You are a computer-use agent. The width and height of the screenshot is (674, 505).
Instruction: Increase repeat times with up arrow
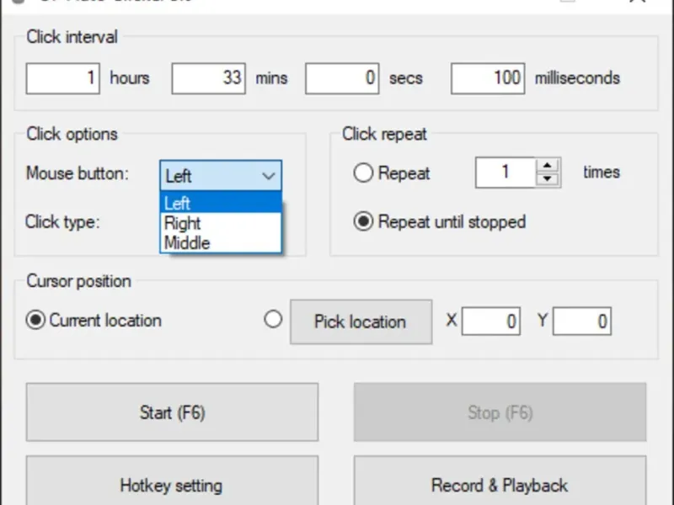tap(548, 166)
